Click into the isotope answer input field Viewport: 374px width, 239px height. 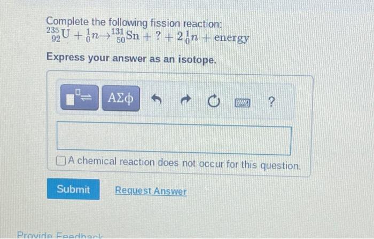pos(174,138)
